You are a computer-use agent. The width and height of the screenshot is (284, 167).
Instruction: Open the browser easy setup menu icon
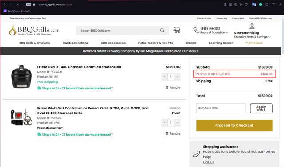pyautogui.click(x=274, y=4)
